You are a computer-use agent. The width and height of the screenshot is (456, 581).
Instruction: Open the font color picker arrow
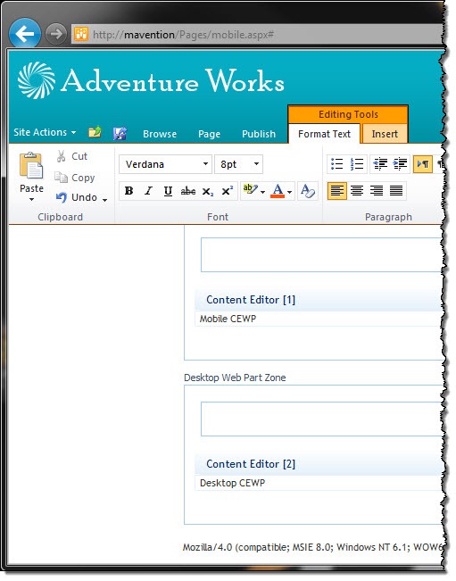pyautogui.click(x=290, y=192)
